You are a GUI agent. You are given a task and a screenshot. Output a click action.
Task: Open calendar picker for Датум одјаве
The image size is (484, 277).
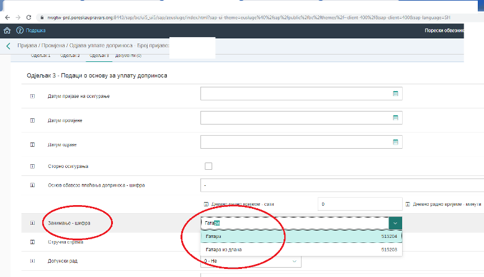(x=395, y=142)
